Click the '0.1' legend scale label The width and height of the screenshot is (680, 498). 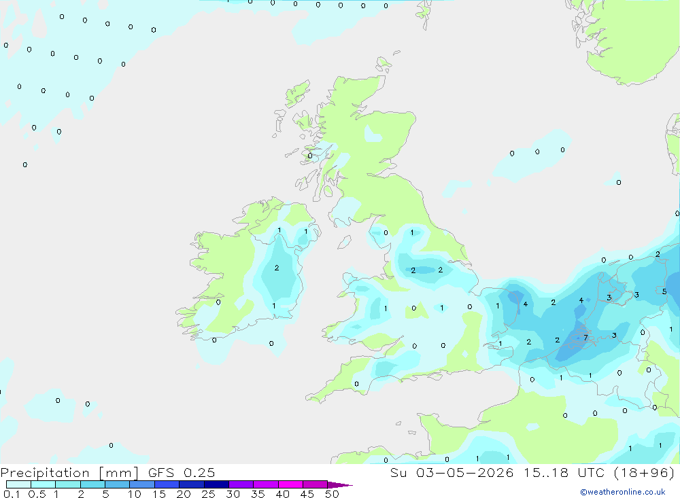coord(12,494)
